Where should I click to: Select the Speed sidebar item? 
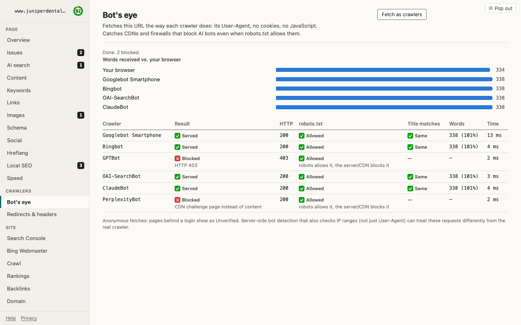(45, 178)
